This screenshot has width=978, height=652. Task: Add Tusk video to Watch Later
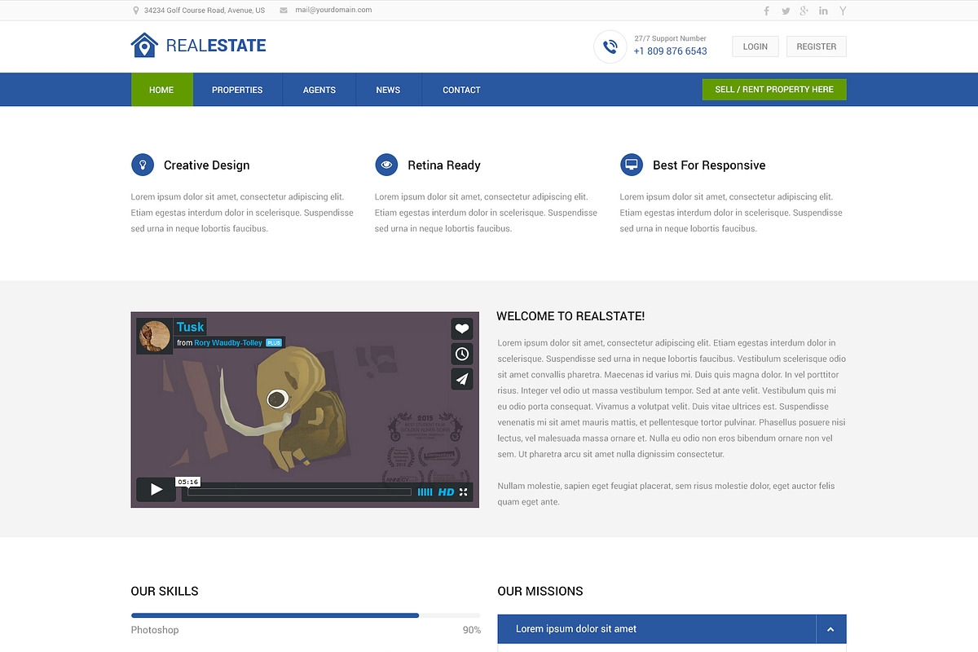[x=462, y=354]
